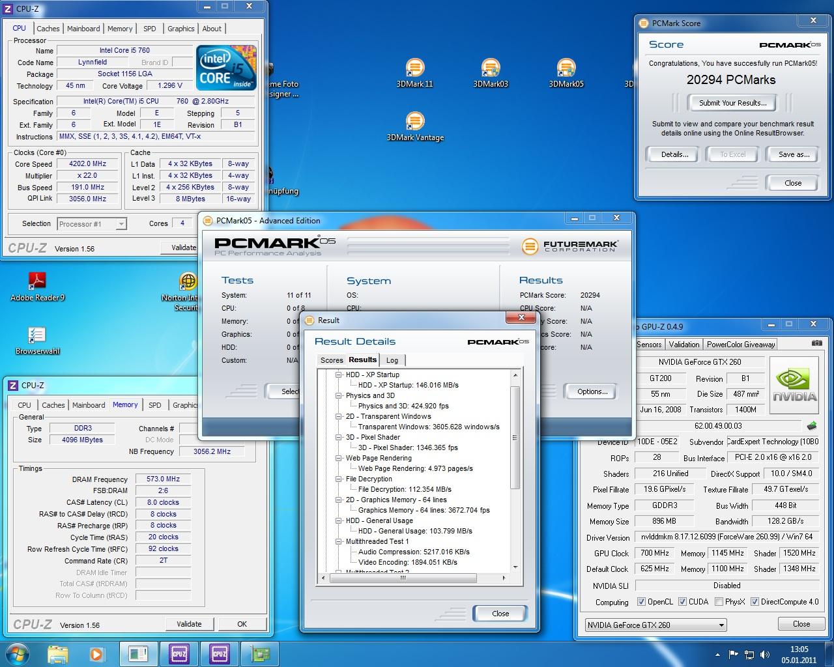Toggle the CUDA checkbox in GPU-Z
Viewport: 834px width, 667px height.
point(683,602)
